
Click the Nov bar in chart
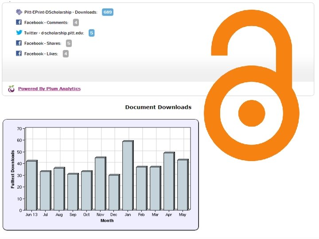(x=100, y=184)
